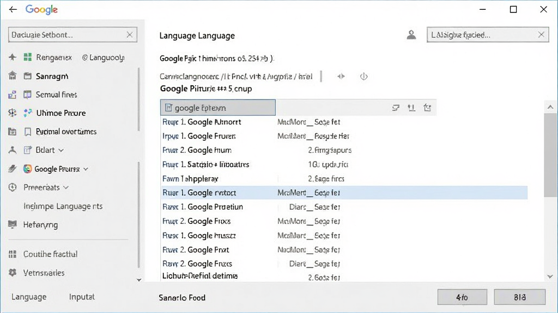Viewport: 558px width, 313px height.
Task: Click the delete icon in the list toolbar
Action: 427,108
